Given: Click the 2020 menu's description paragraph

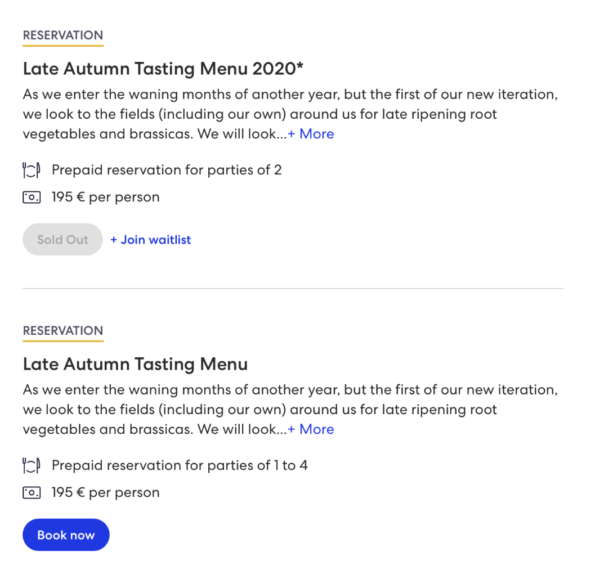Looking at the screenshot, I should point(290,114).
